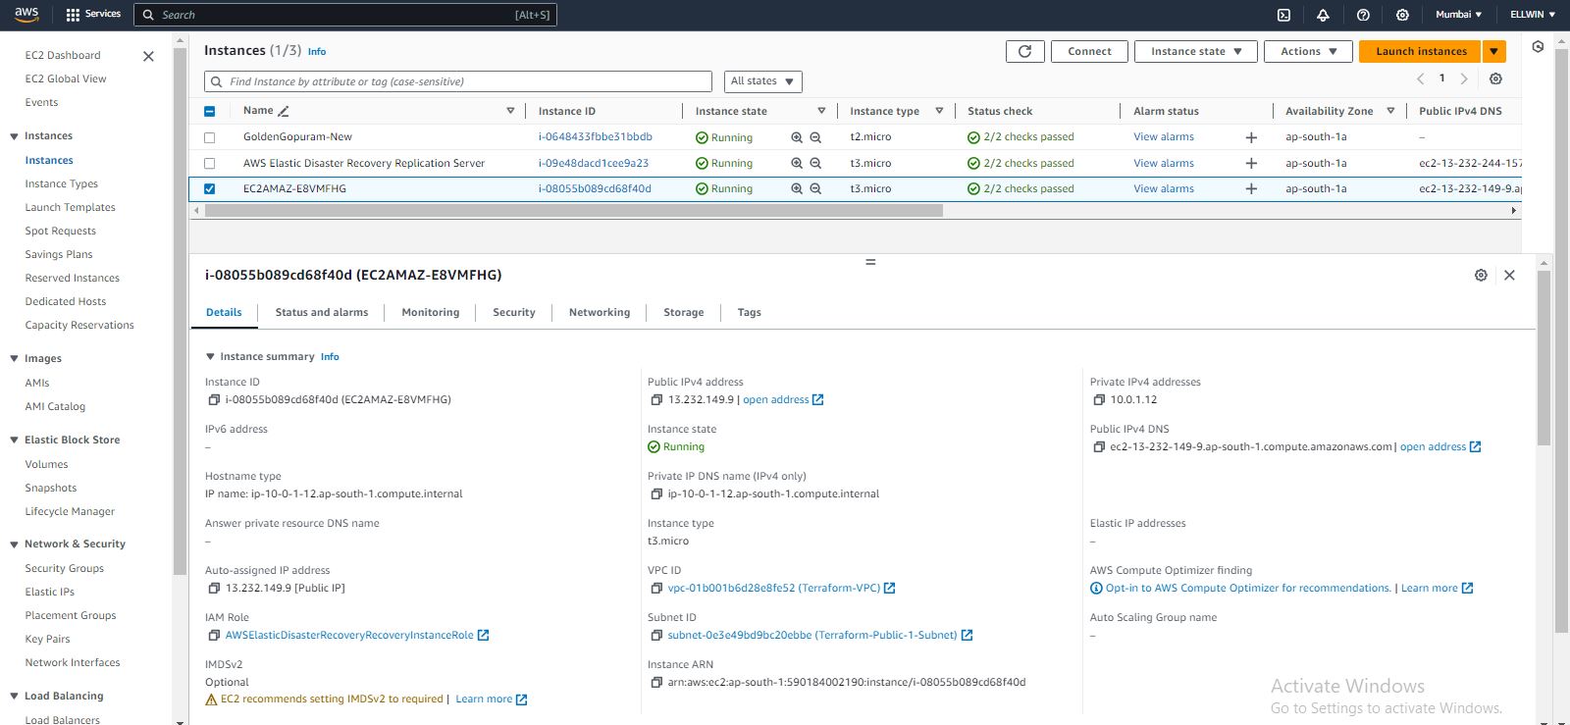Screen dimensions: 1570x725
Task: Open table preferences gear icon
Action: click(x=1495, y=78)
